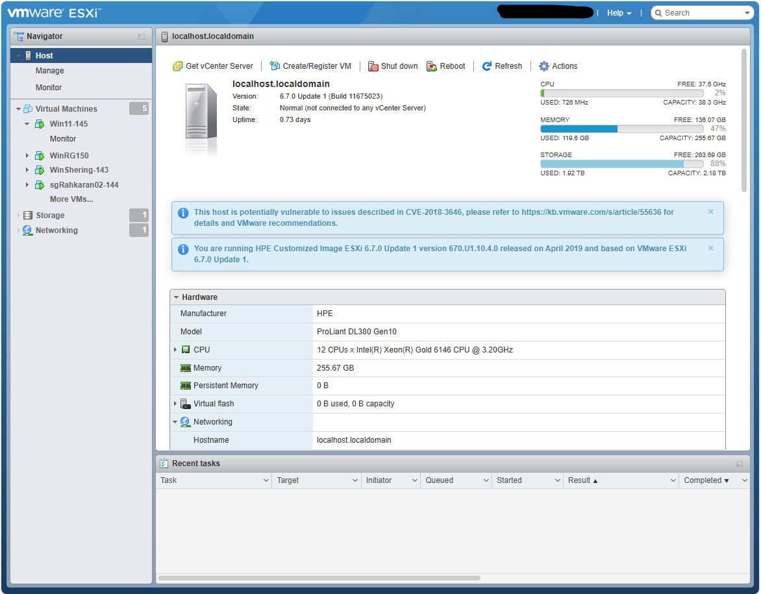
Task: Click the WinShering-143 VM icon
Action: tap(40, 170)
